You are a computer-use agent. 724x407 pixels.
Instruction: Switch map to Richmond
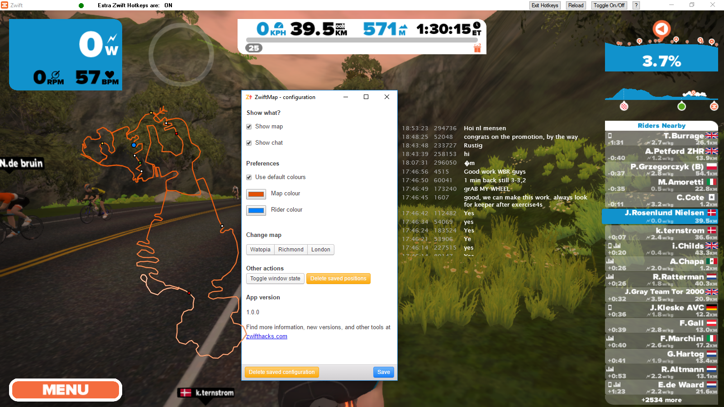291,250
